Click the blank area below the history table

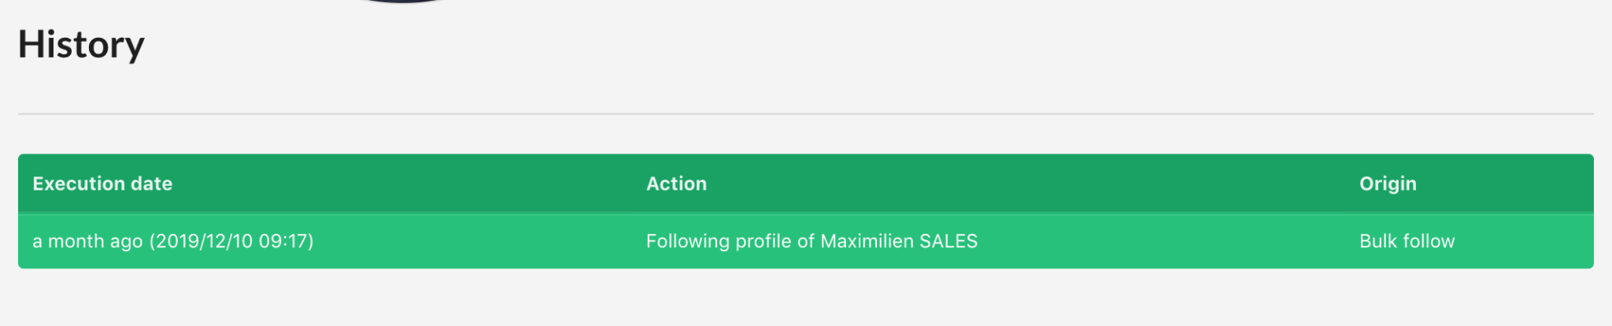coord(806,298)
